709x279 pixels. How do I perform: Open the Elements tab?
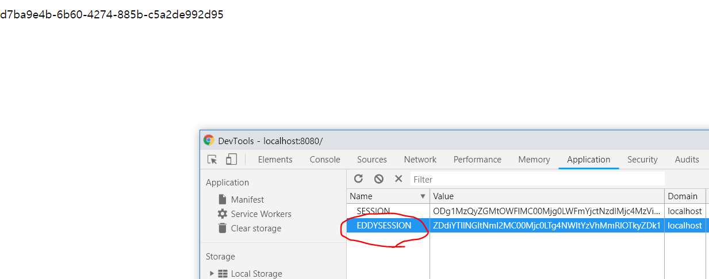tap(275, 160)
